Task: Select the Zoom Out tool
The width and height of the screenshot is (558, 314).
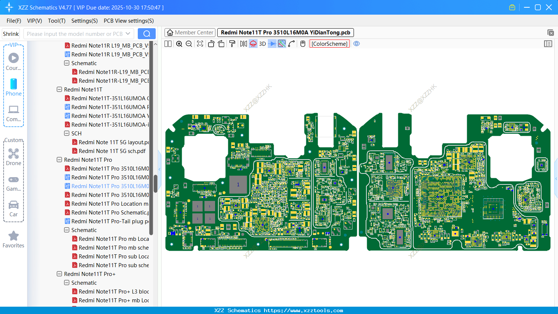Action: tap(189, 44)
